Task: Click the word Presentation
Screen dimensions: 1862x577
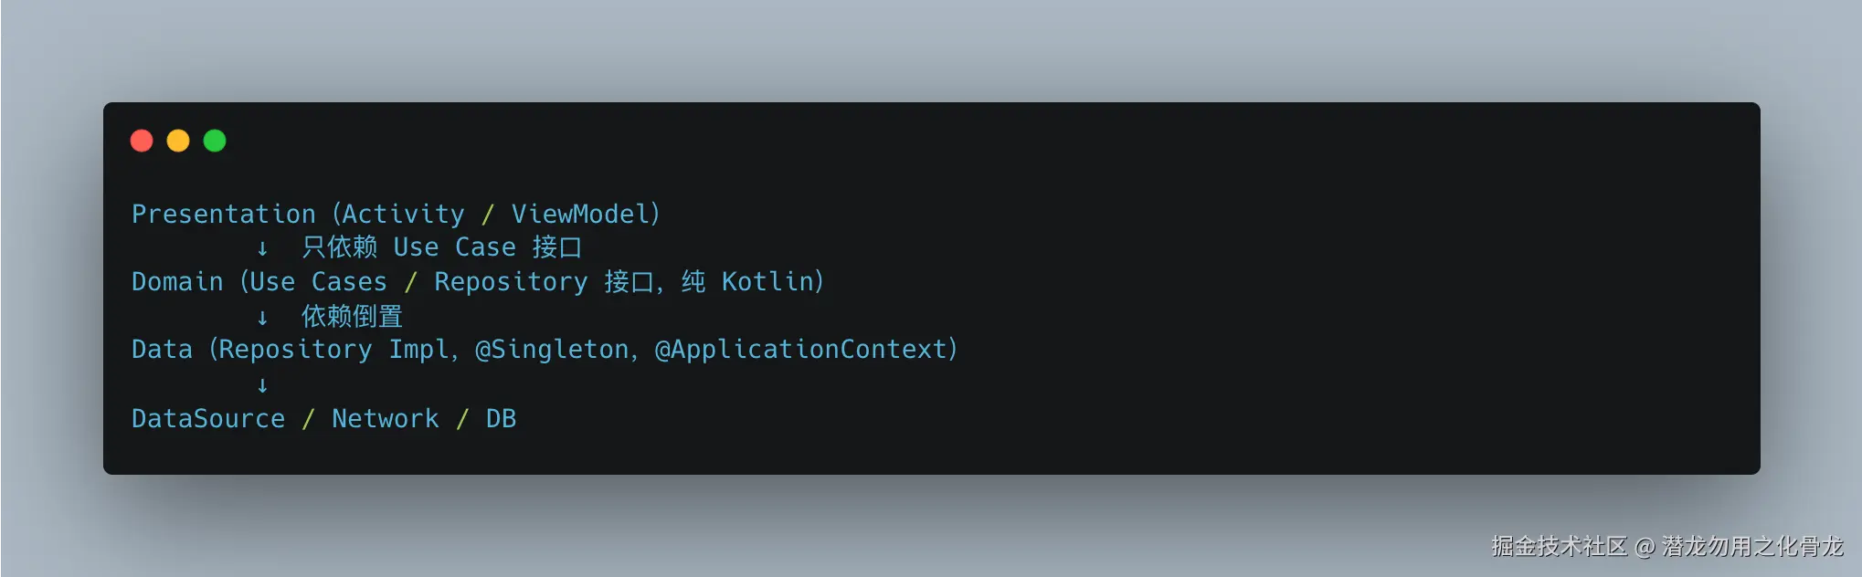Action: (x=223, y=214)
